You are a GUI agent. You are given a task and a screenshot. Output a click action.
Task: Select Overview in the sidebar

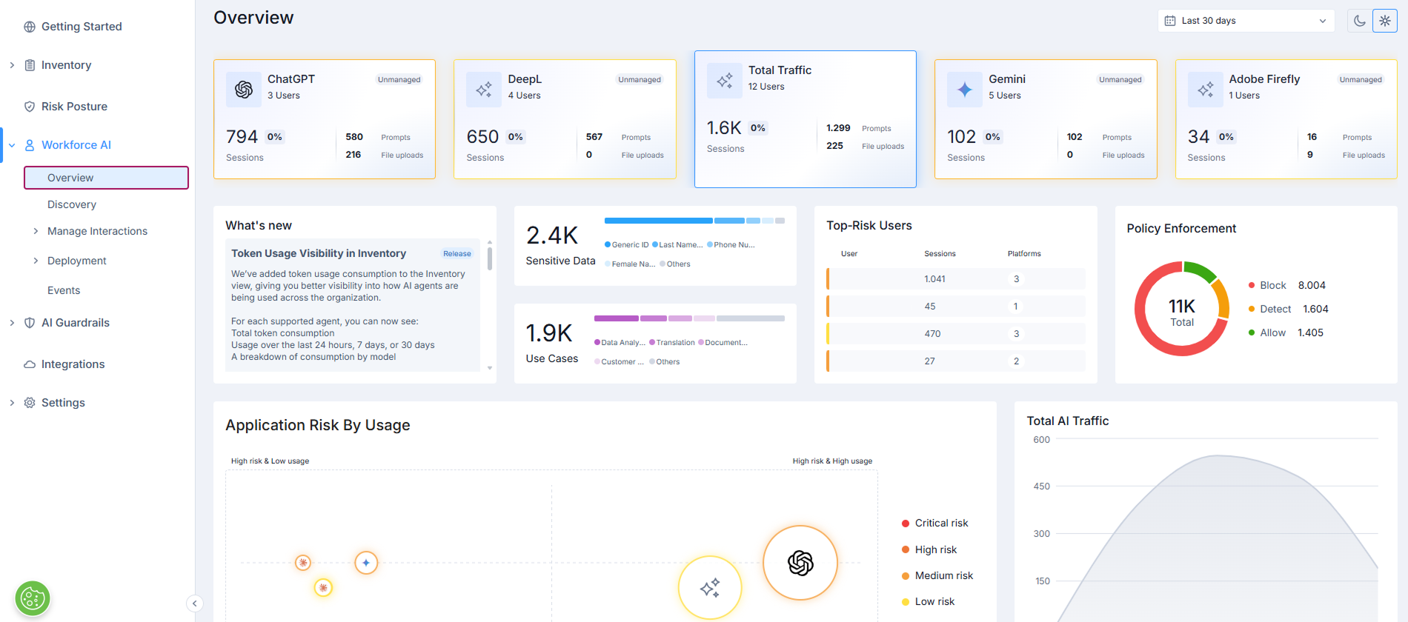pyautogui.click(x=106, y=178)
